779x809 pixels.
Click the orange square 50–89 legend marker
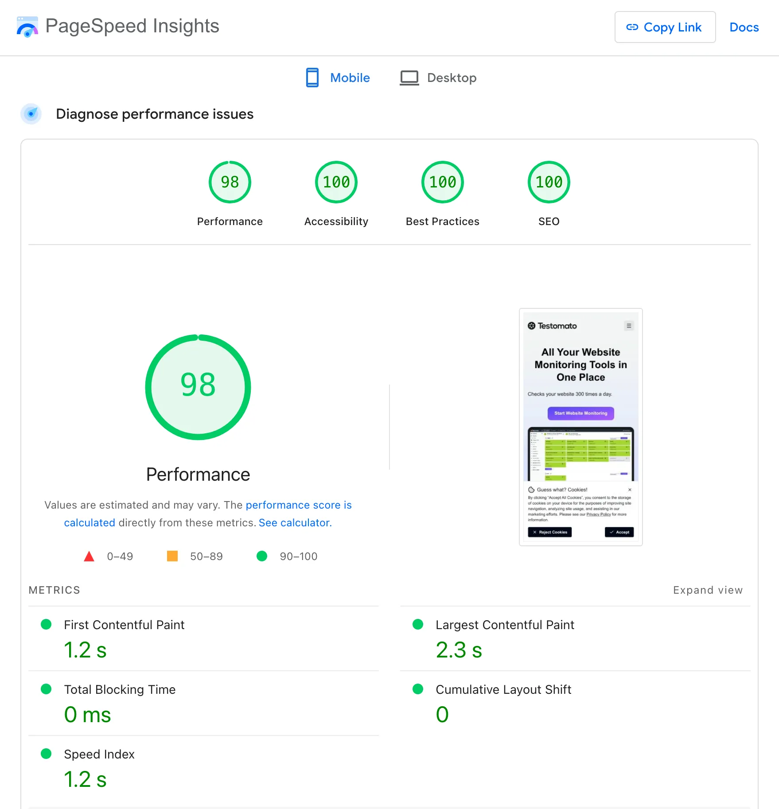172,556
